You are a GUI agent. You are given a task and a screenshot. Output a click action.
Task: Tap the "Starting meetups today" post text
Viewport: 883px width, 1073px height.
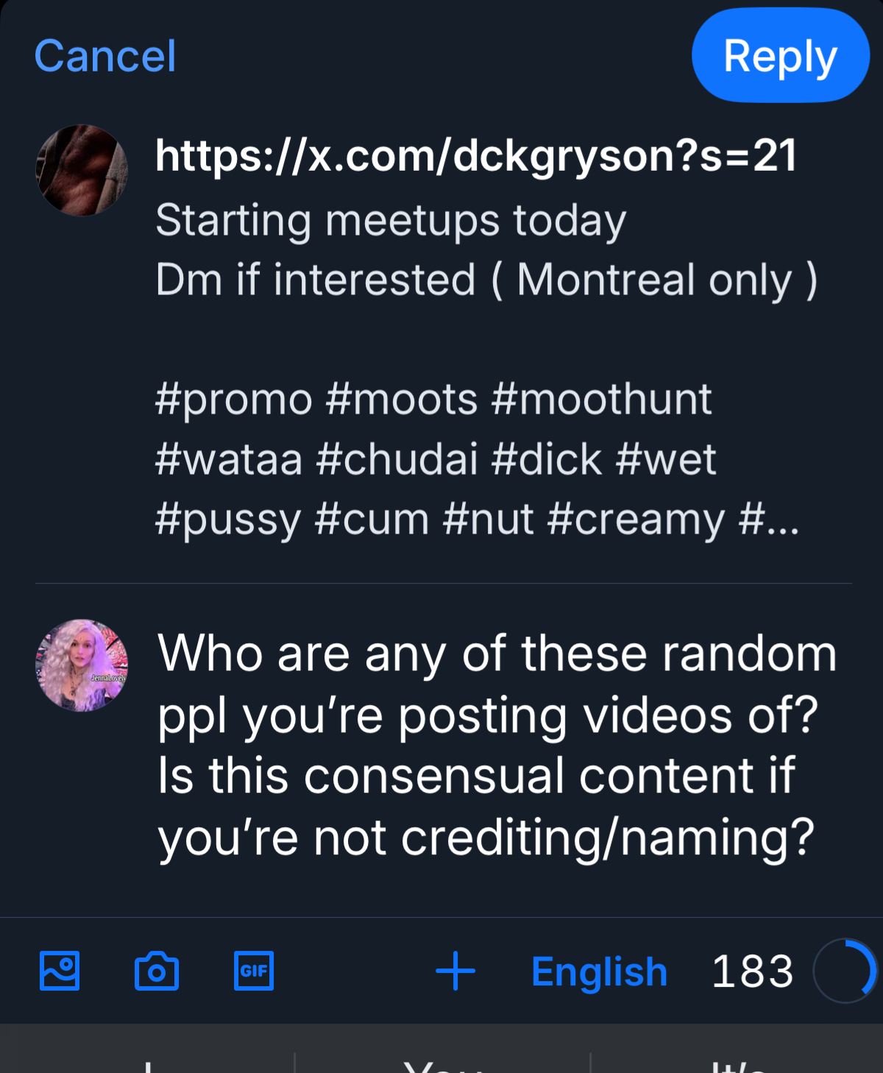391,220
